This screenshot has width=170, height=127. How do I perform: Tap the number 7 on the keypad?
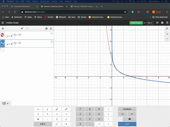point(80,109)
